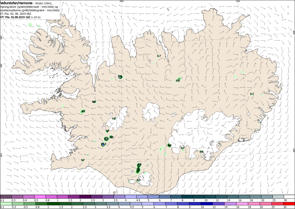
Task: Select the 1.2 precipitation value
Action: [83, 111]
